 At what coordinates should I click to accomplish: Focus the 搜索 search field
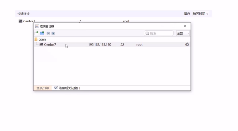coord(159,33)
